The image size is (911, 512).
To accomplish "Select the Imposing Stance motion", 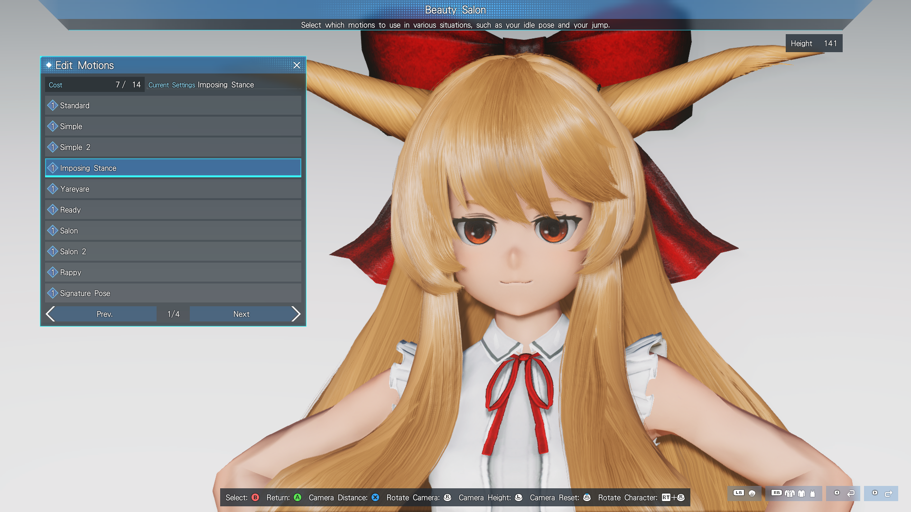I will tap(173, 168).
